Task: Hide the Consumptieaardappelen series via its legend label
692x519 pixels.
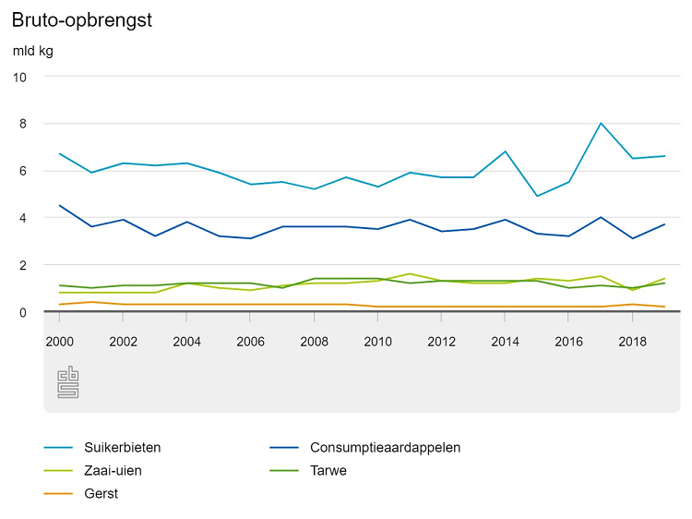Action: (385, 448)
